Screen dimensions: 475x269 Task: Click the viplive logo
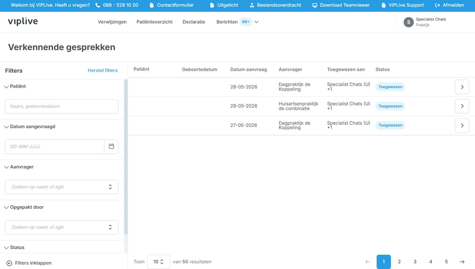point(23,21)
